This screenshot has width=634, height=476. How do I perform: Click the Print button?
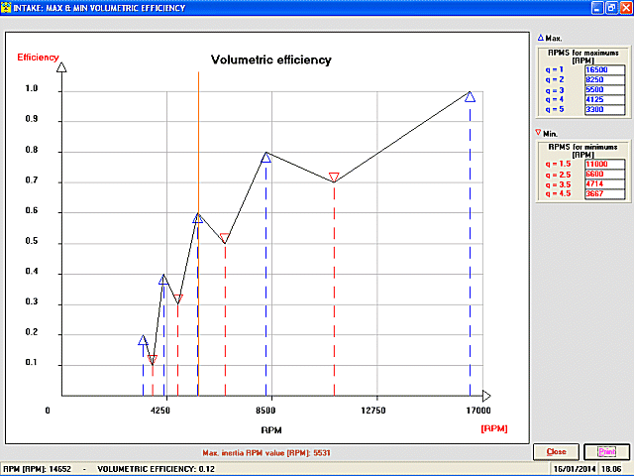click(x=607, y=452)
